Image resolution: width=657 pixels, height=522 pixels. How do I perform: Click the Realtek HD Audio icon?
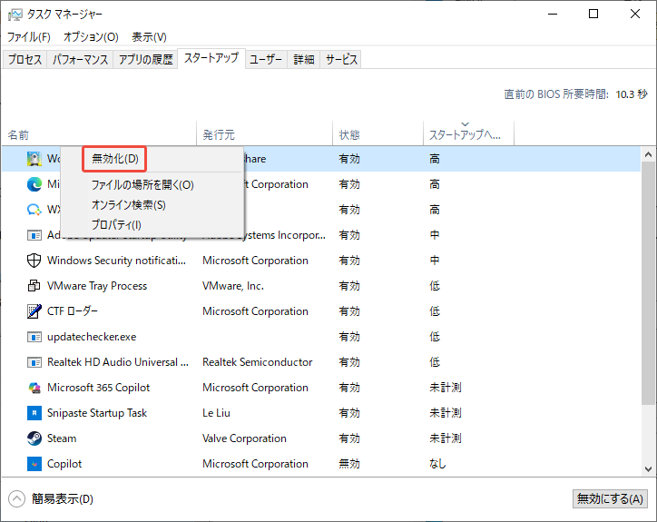pyautogui.click(x=34, y=362)
